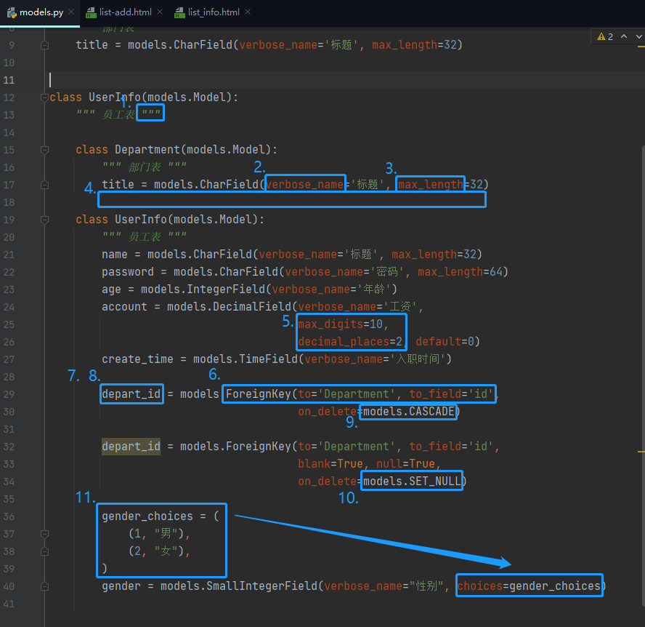The width and height of the screenshot is (645, 627).
Task: Toggle fold marker at line 38
Action: click(45, 551)
